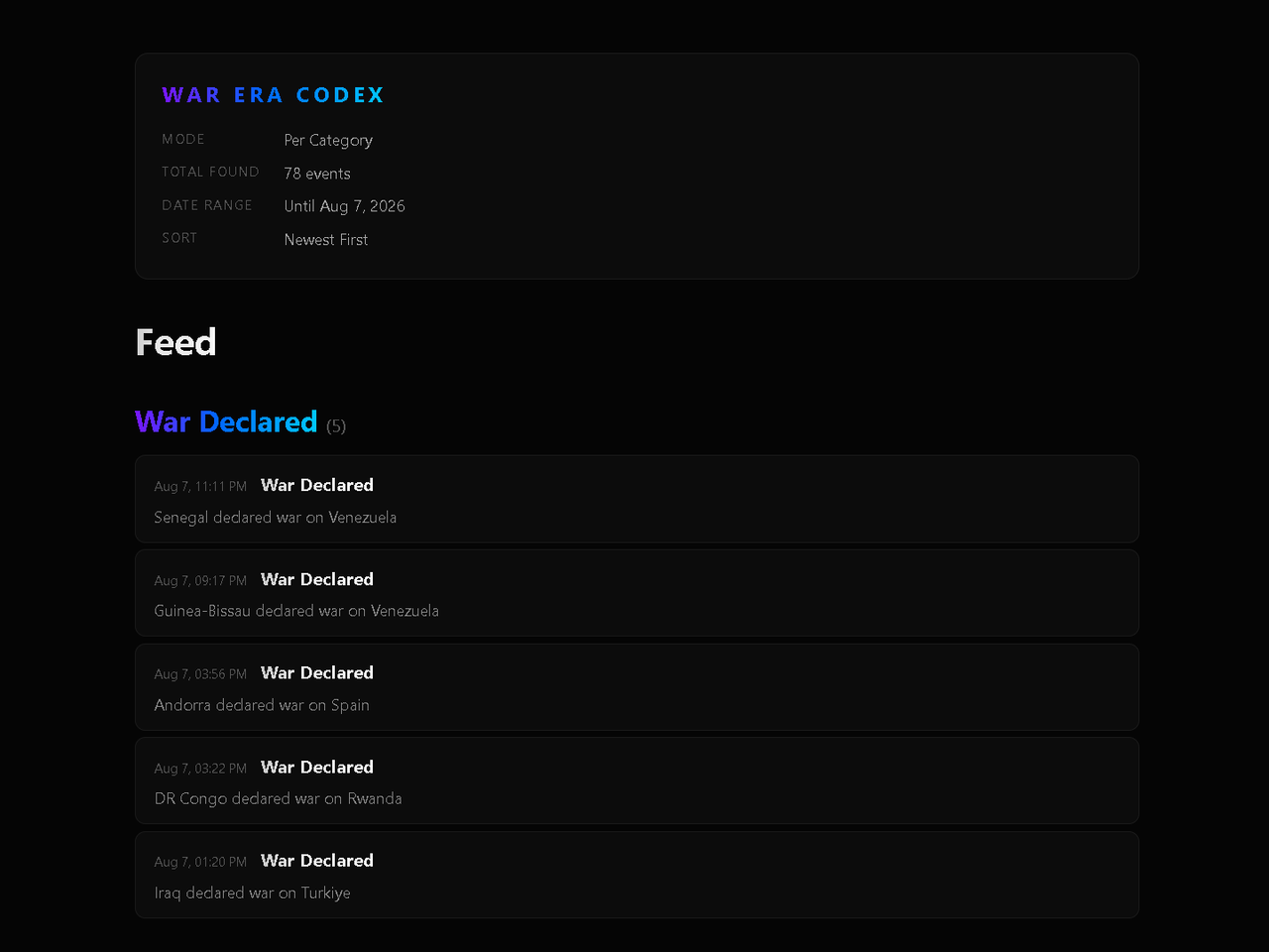Click the Newest First sort value
Image resolution: width=1269 pixels, height=952 pixels.
[x=325, y=240]
